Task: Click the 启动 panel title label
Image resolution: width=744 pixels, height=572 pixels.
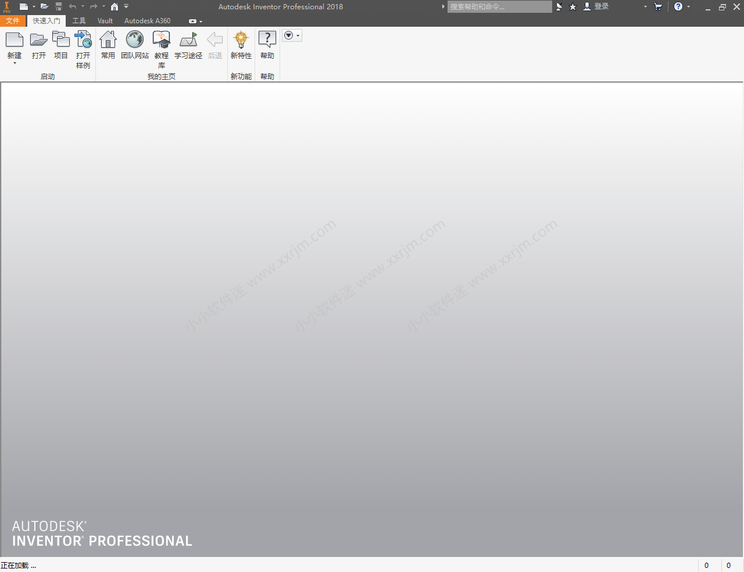Action: pyautogui.click(x=48, y=77)
